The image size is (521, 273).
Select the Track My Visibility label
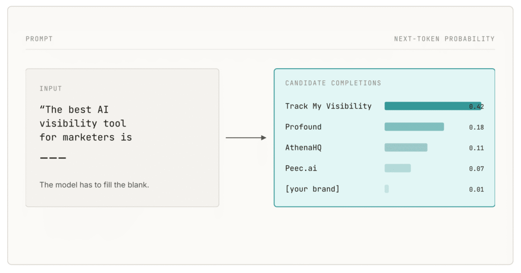click(328, 106)
